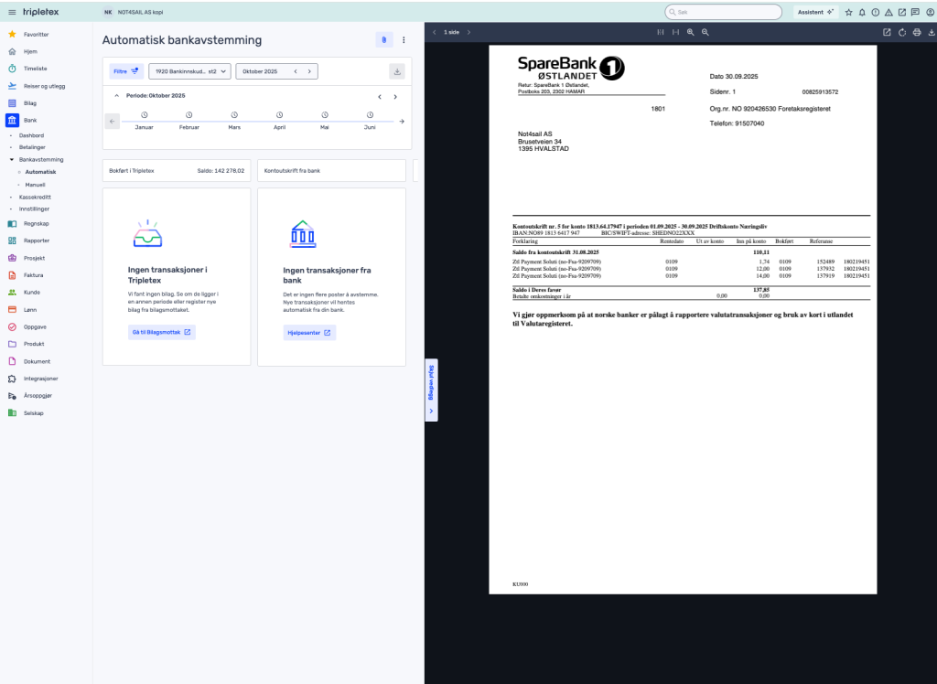Open the three-dot more options menu

point(404,39)
